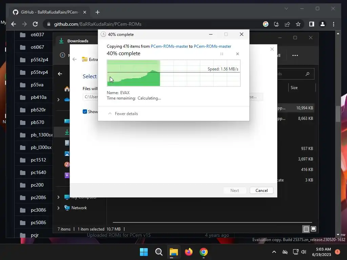Open Chrome tab search dropdown
The width and height of the screenshot is (347, 260).
[286, 8]
